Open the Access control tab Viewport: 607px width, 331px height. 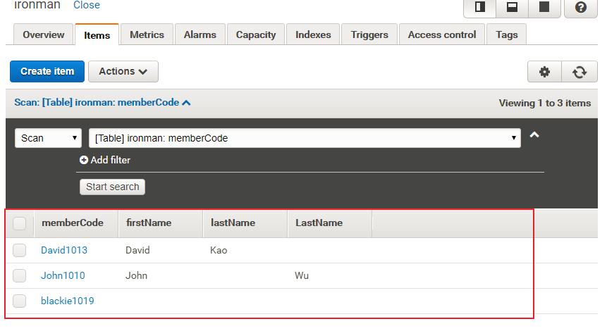click(442, 35)
